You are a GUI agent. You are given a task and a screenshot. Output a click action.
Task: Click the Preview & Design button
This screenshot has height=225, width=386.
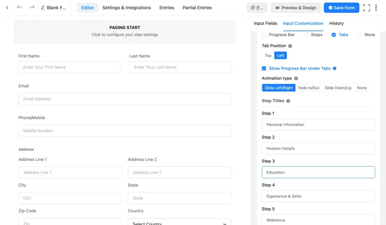(296, 8)
